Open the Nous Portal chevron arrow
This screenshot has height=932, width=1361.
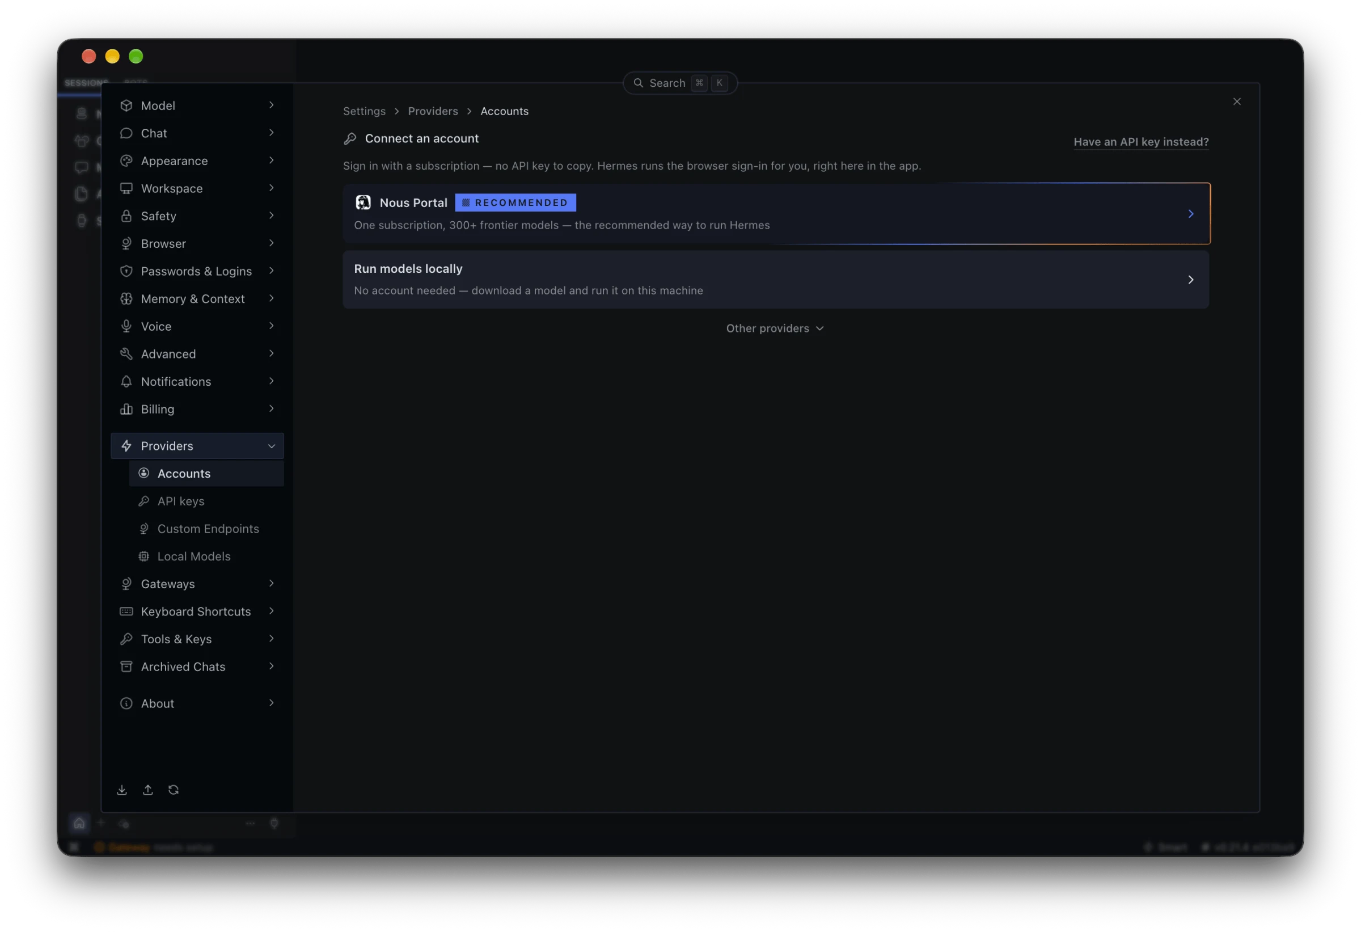1190,214
